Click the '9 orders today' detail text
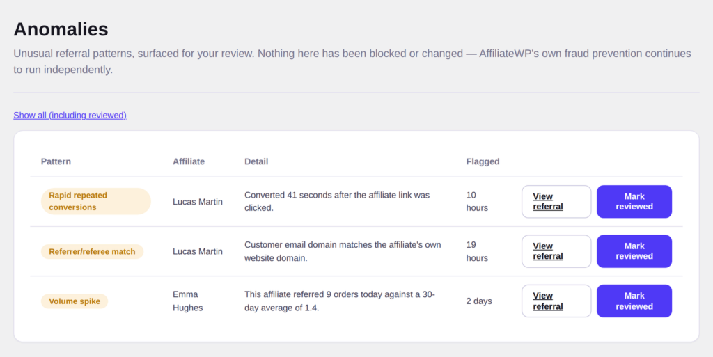 point(340,301)
